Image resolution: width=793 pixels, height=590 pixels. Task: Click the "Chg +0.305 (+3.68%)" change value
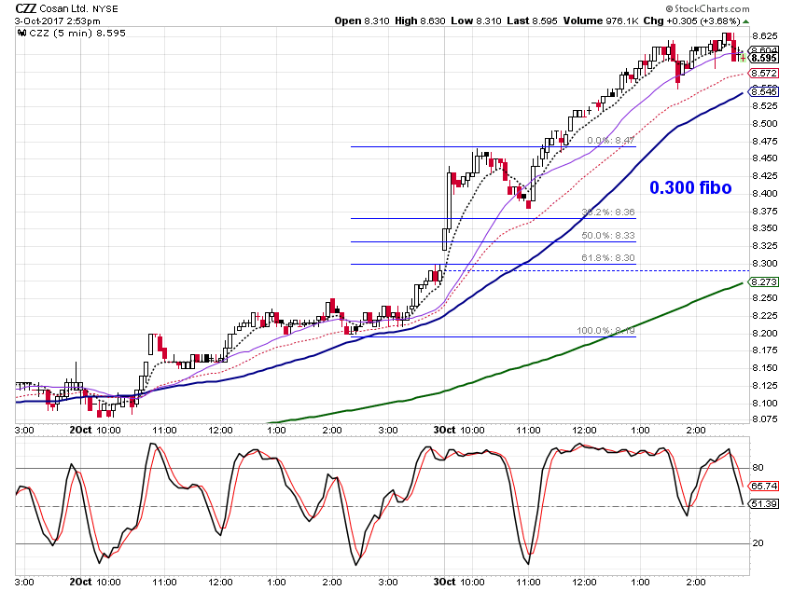(x=692, y=21)
